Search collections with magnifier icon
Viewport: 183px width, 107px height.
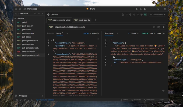coord(35,13)
